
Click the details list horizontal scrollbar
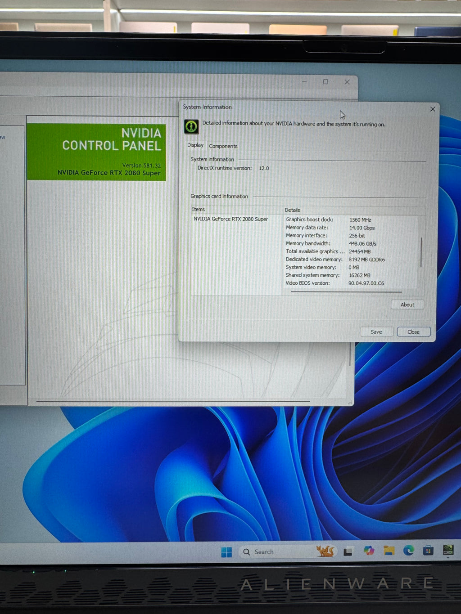coord(346,292)
